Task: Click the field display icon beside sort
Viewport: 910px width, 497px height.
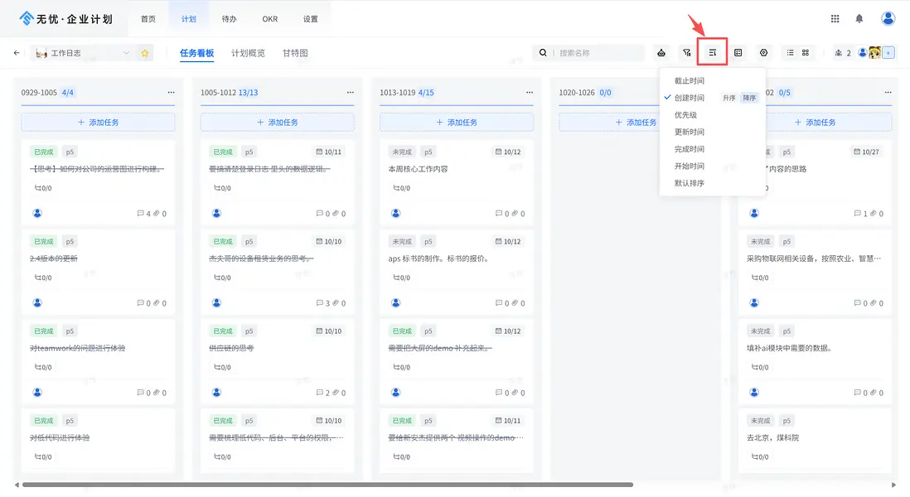Action: tap(738, 53)
